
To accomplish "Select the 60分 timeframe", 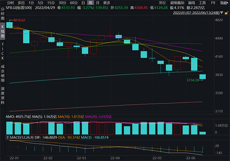I will click(x=74, y=3).
